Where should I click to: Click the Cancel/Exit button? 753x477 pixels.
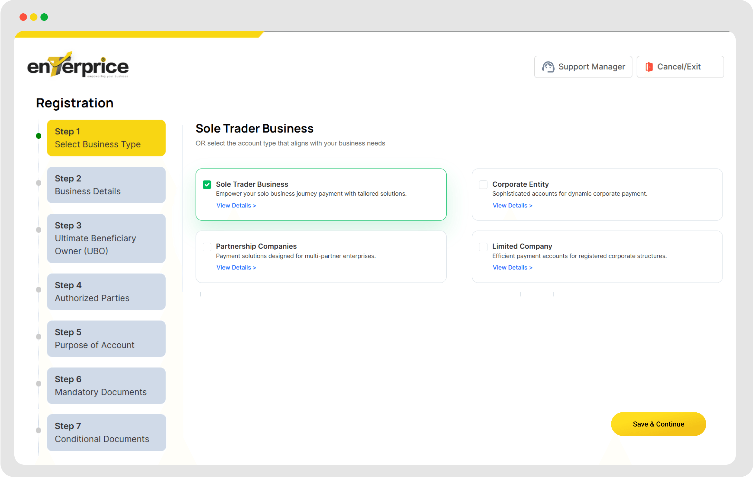pyautogui.click(x=680, y=67)
